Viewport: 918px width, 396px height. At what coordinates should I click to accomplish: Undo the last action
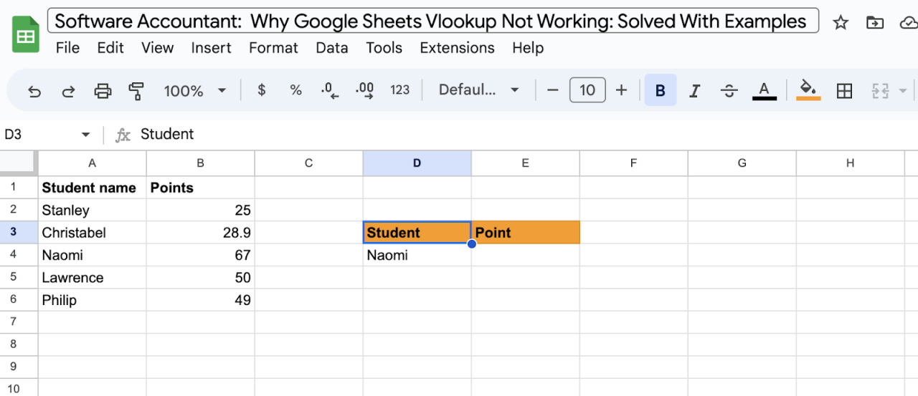[x=34, y=91]
